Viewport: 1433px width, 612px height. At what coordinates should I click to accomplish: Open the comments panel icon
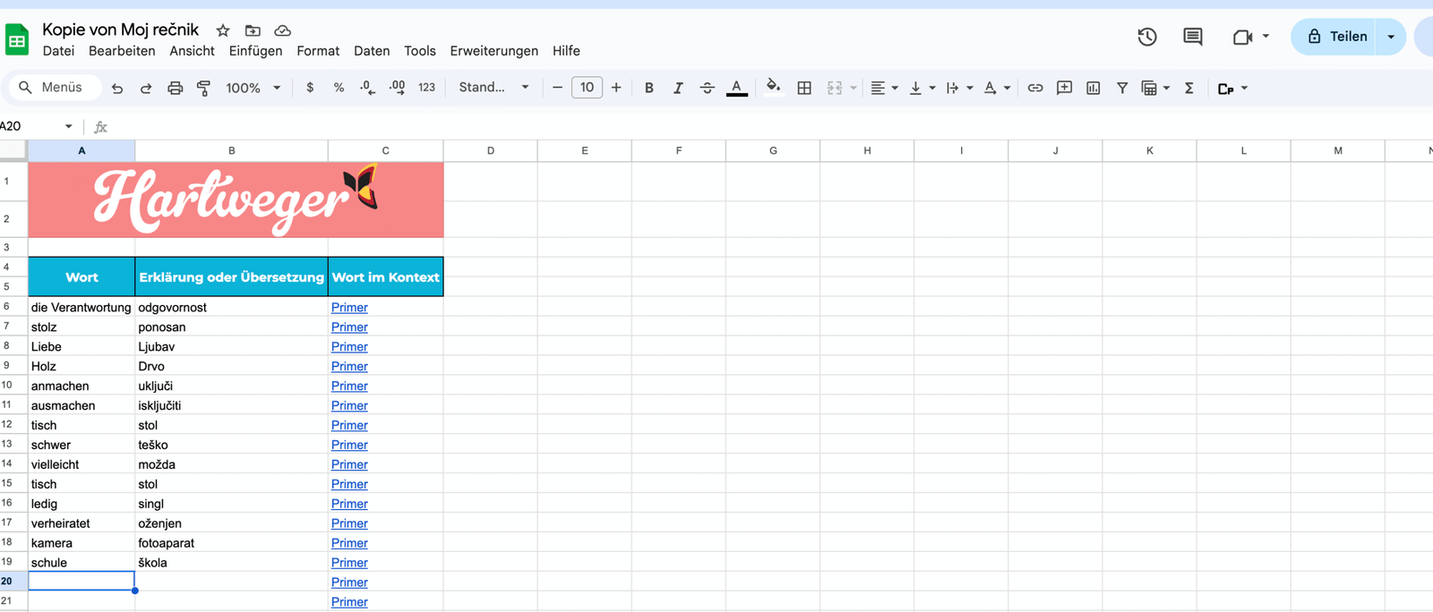(x=1192, y=37)
